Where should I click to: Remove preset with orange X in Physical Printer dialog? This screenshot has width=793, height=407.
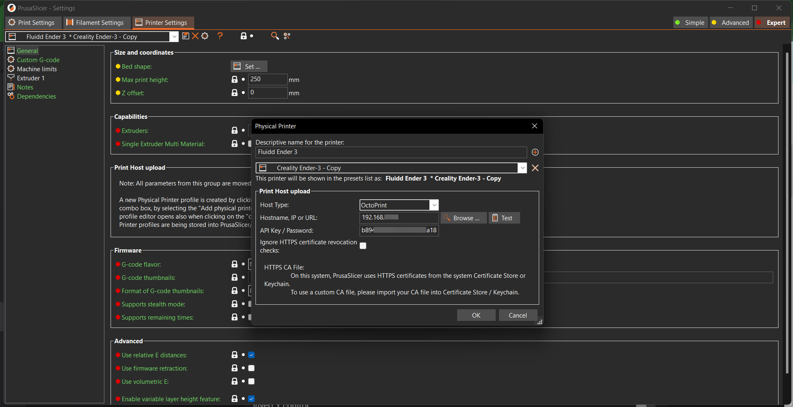click(535, 168)
